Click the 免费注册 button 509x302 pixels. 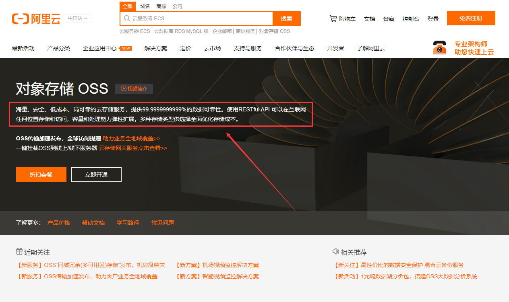pyautogui.click(x=471, y=18)
